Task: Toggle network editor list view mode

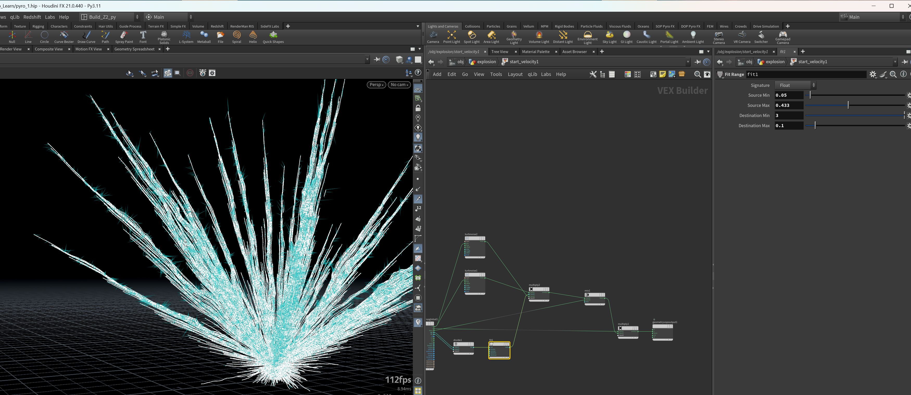Action: 612,74
